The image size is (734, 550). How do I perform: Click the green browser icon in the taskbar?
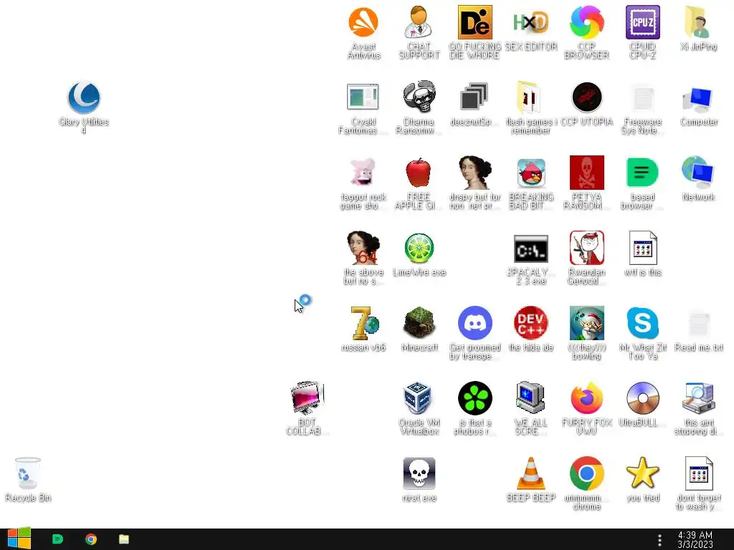[x=57, y=539]
